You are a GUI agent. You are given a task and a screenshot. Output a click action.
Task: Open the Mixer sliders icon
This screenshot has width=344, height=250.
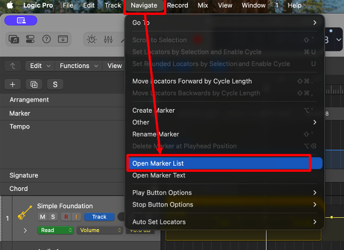tap(108, 39)
